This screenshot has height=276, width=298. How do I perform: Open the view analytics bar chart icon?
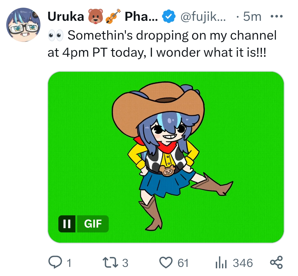click(x=221, y=263)
